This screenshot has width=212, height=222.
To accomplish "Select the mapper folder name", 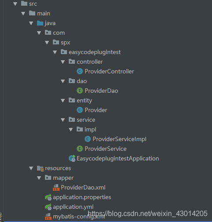I will [x=63, y=178].
